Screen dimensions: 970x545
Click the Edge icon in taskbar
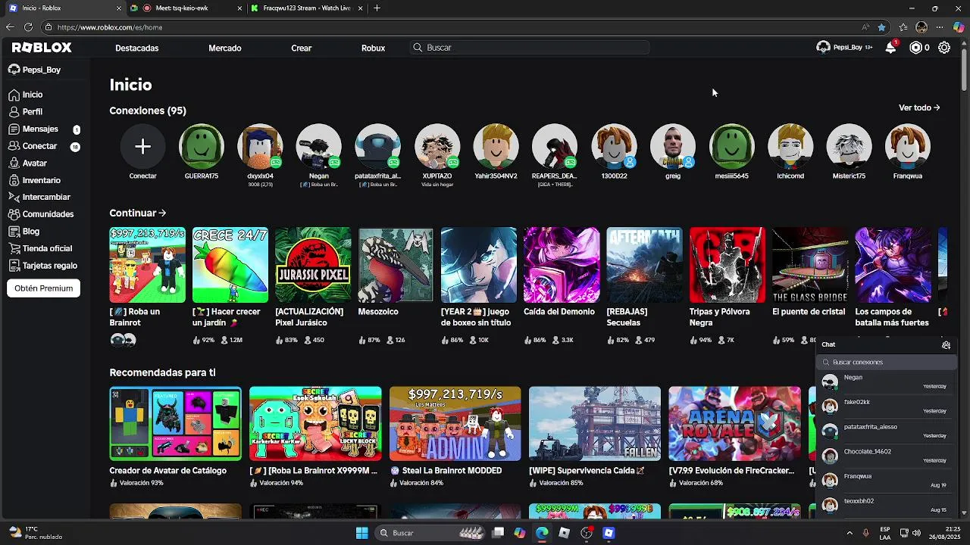[x=542, y=533]
